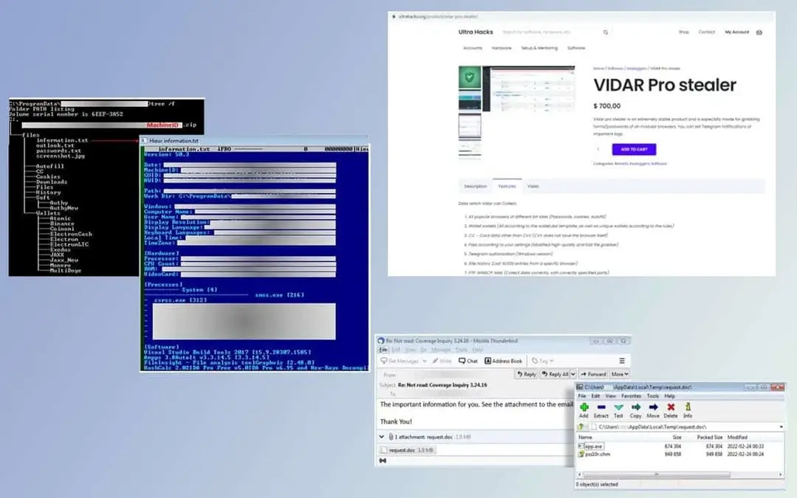Click the Monero wallet entry in tree listing
Image resolution: width=797 pixels, height=498 pixels.
(60, 266)
